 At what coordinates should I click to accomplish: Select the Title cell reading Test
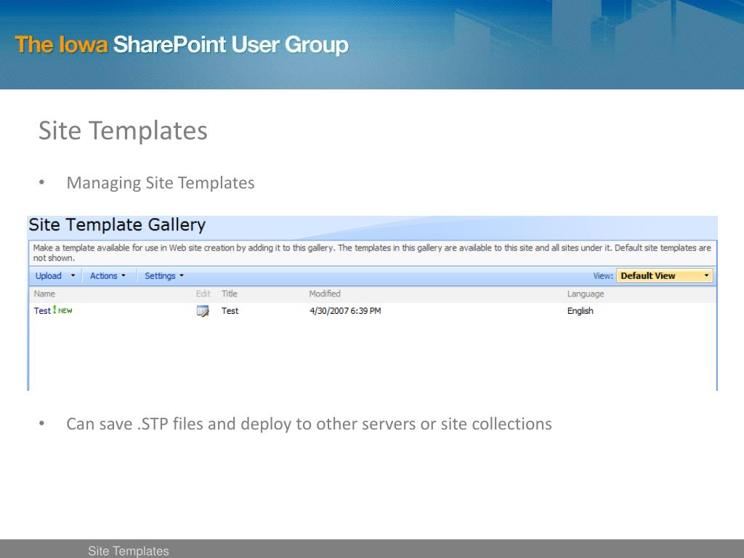coord(230,311)
